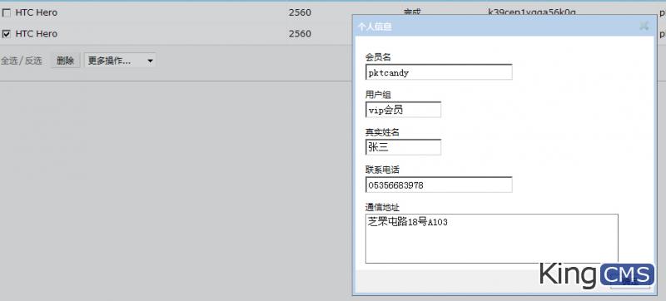Click the 2560 price in the second row
This screenshot has height=301, width=666.
pyautogui.click(x=300, y=33)
